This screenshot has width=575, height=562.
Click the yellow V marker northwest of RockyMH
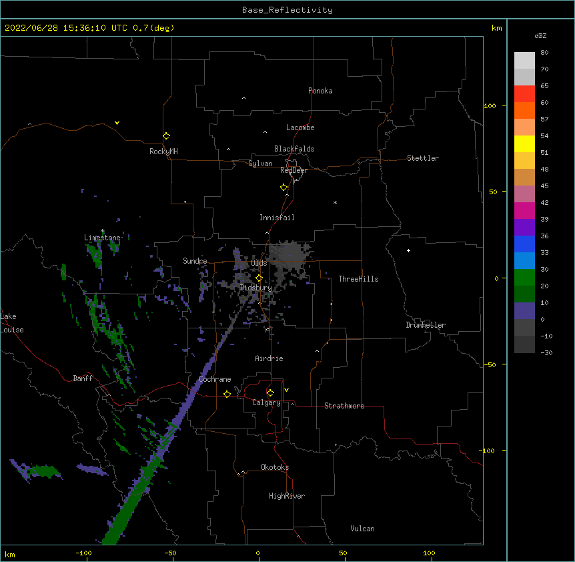(x=117, y=123)
